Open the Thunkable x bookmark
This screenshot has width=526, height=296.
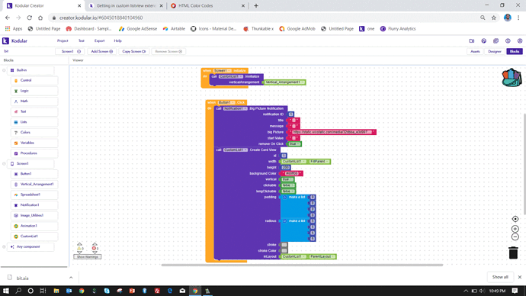tap(258, 29)
